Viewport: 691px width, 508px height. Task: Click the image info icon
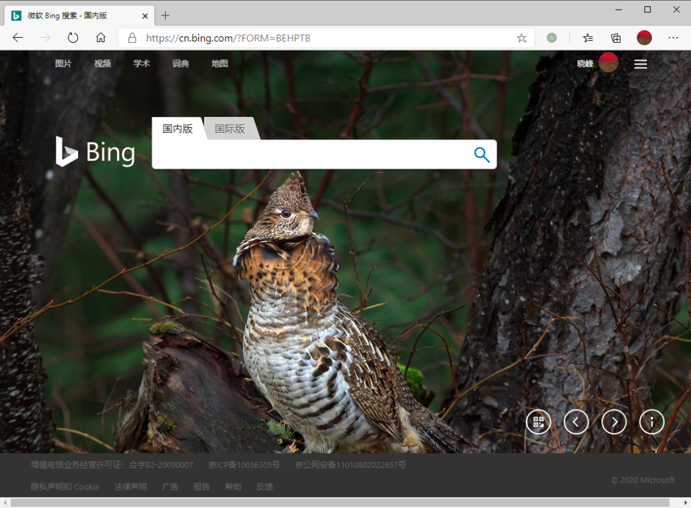[x=651, y=422]
